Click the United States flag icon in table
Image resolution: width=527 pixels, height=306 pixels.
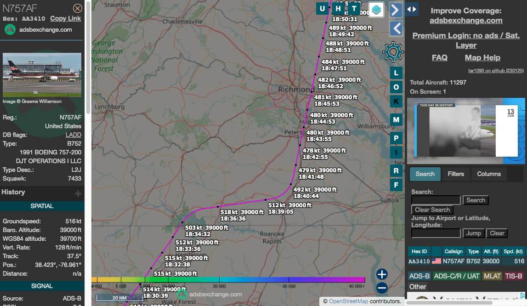tap(436, 261)
